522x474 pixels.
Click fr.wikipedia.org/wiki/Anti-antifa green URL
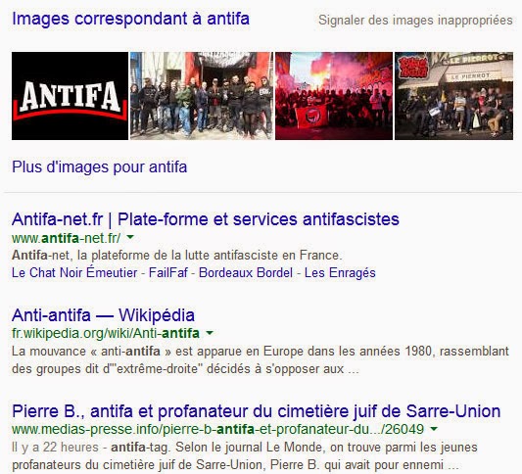[106, 333]
